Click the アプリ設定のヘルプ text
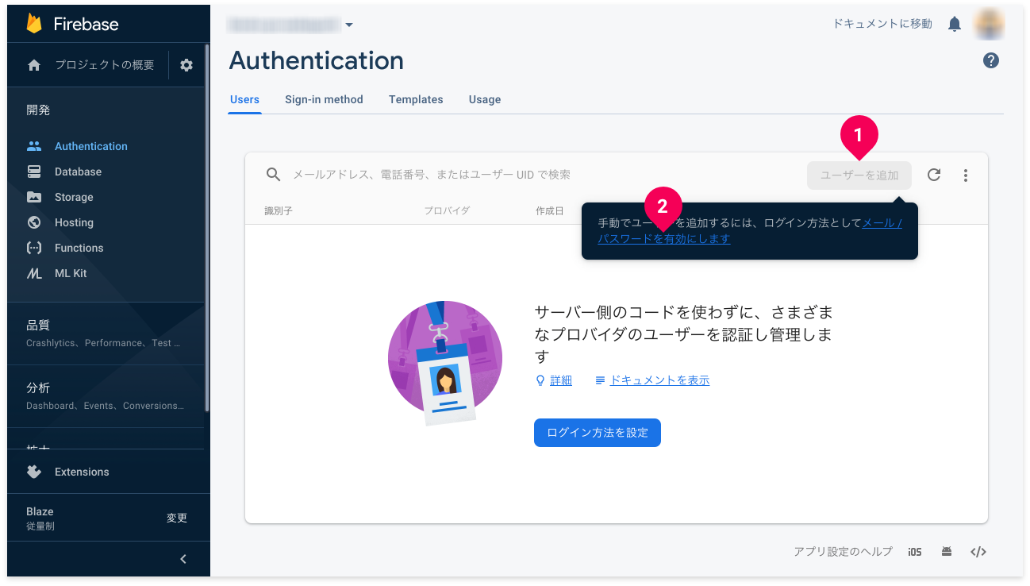 843,552
